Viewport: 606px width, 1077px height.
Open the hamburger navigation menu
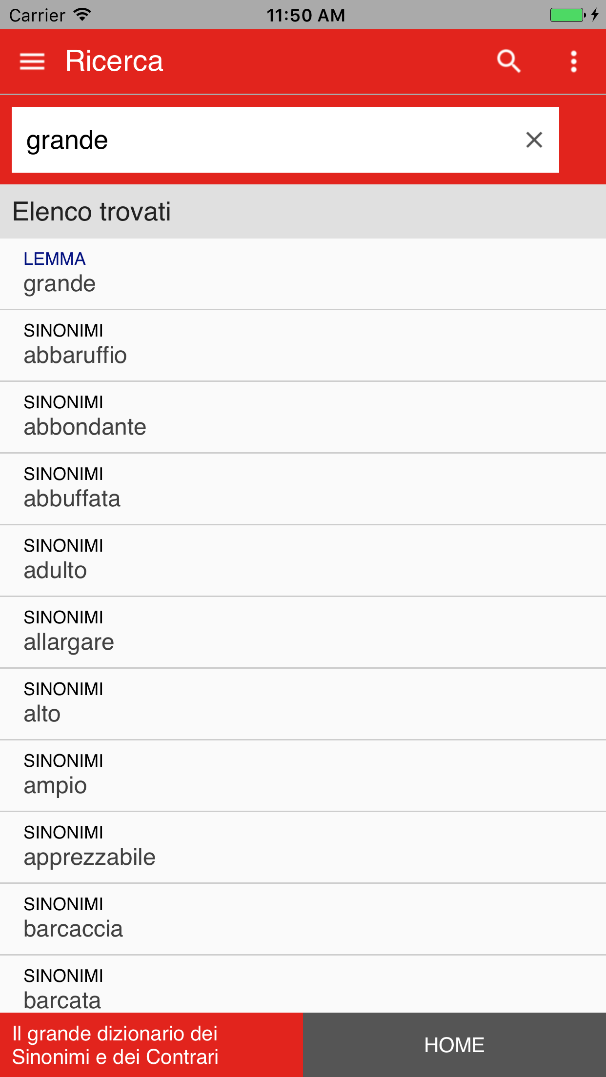pos(32,61)
